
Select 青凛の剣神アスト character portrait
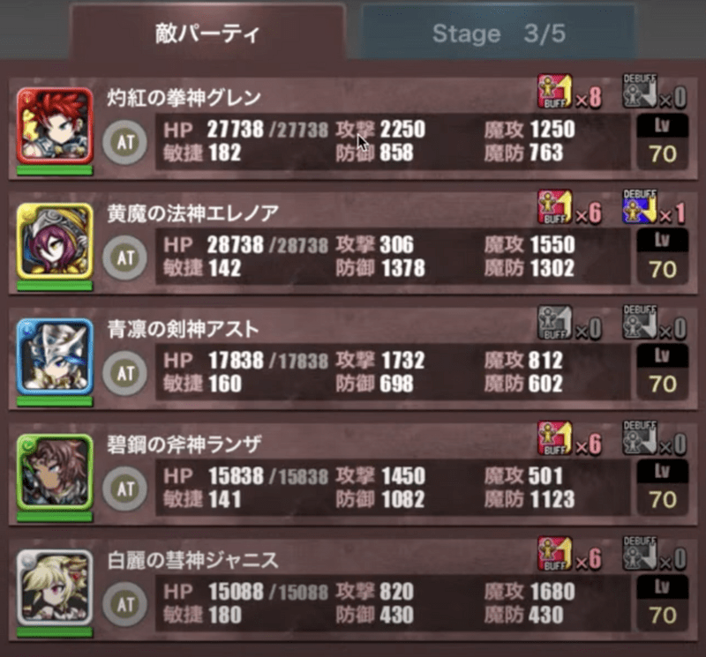(55, 356)
